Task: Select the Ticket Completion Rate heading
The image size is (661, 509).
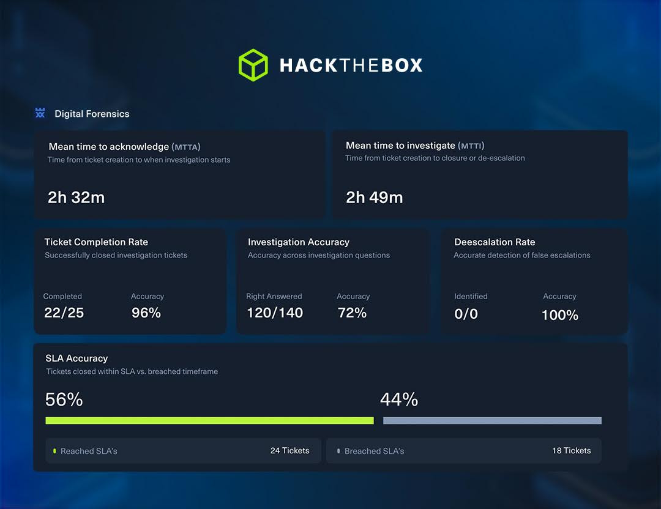Action: 96,242
